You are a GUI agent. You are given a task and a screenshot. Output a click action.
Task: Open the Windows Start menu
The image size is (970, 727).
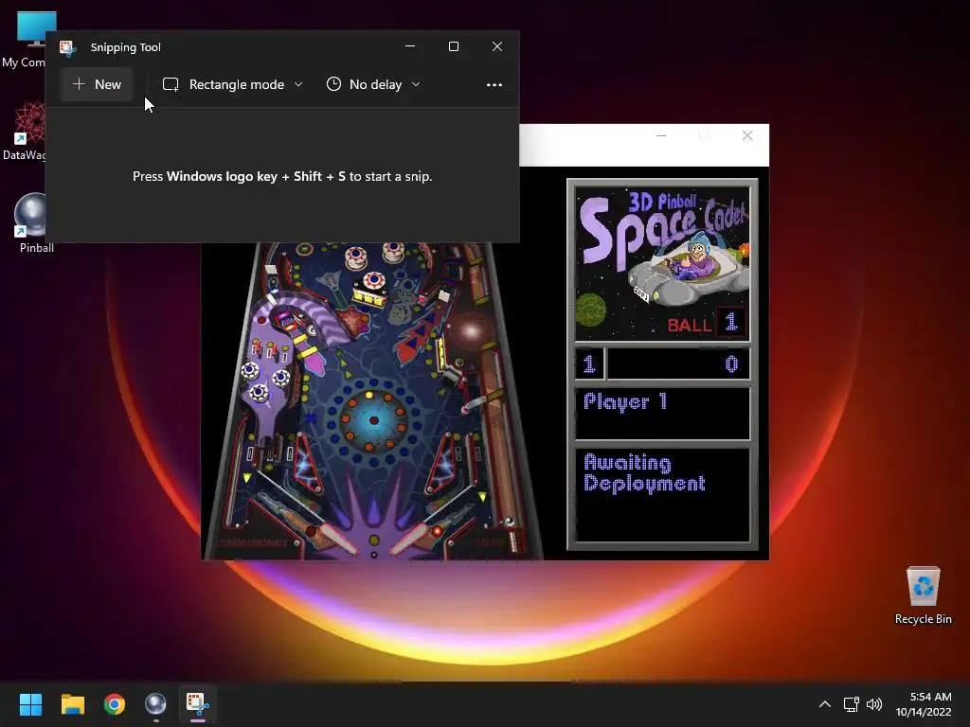(30, 704)
